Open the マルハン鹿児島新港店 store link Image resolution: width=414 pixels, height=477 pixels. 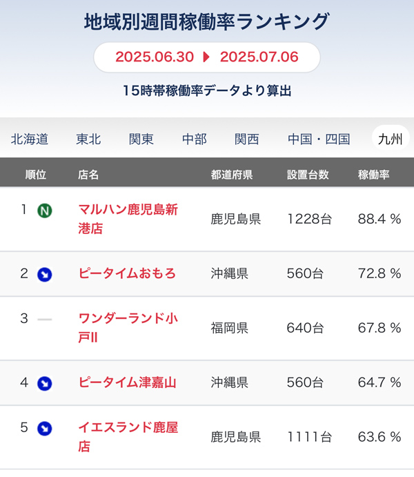point(128,219)
